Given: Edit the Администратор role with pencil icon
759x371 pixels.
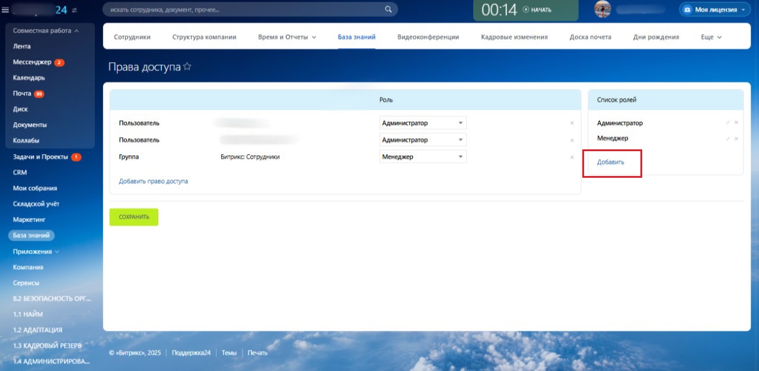Looking at the screenshot, I should pyautogui.click(x=728, y=123).
